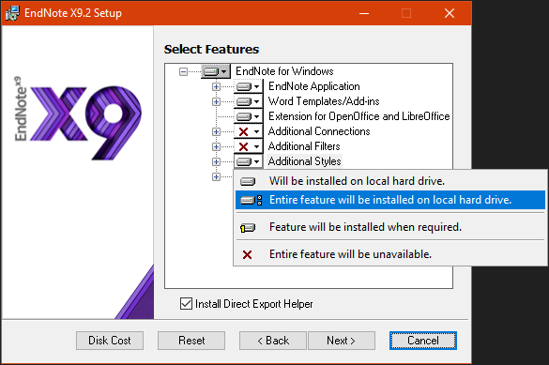Open EndNote for Windows feature state dropdown
549x365 pixels.
[216, 71]
